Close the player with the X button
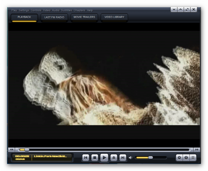The height and width of the screenshot is (171, 208). point(194,10)
